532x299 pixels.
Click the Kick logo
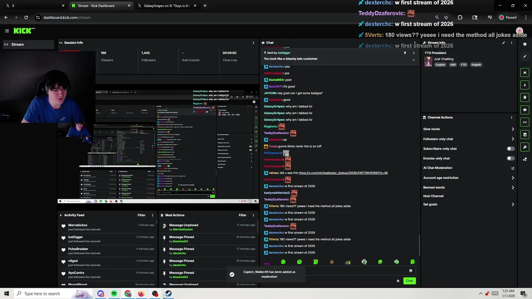24,31
